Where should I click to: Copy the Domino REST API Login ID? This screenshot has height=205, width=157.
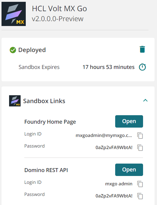[140, 184]
